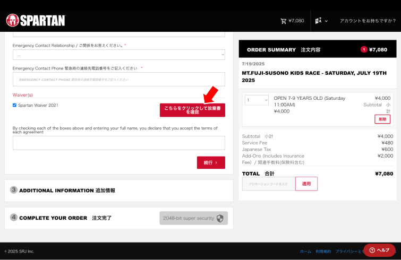Click the shield security icon
Screen dimensions: 401x260
coord(220,218)
